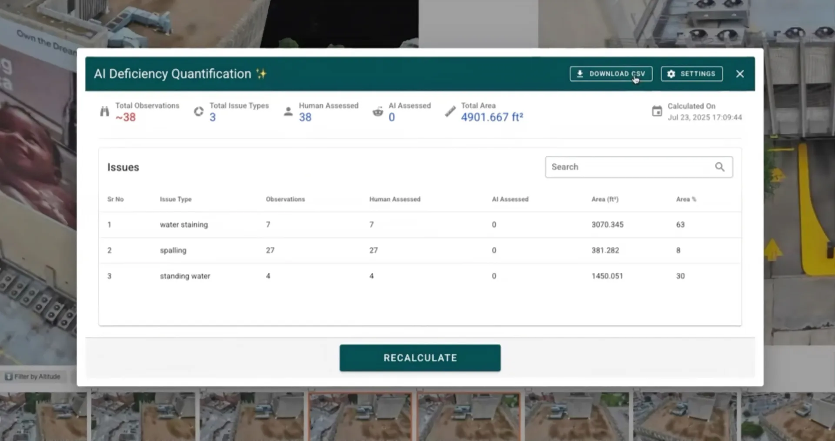Image resolution: width=835 pixels, height=441 pixels.
Task: Click the 4901.667 ft² total area value
Action: 492,117
